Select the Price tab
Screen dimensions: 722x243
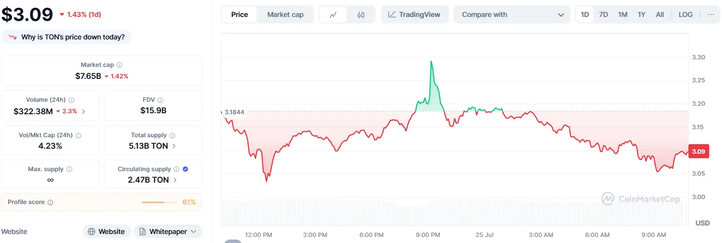[239, 14]
